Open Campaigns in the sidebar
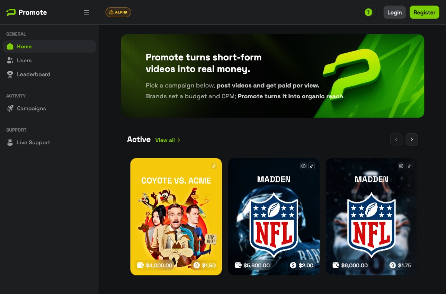 (49, 109)
